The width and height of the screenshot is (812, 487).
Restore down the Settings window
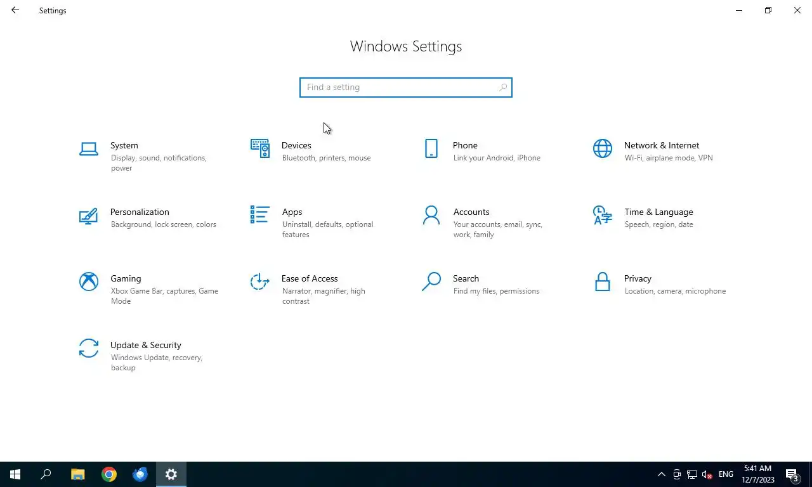[x=768, y=10]
